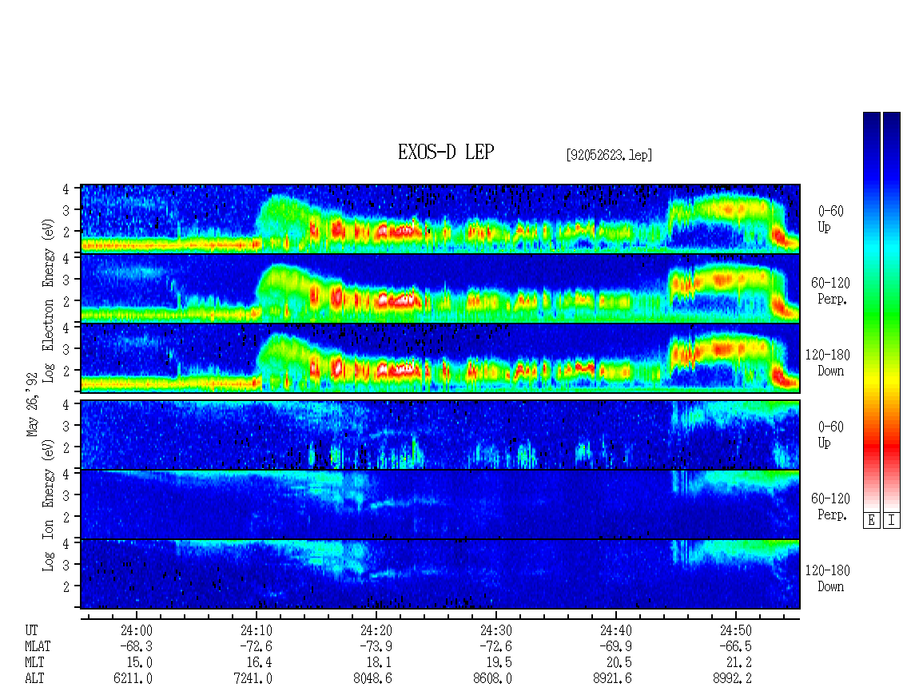Screen dimensions: 903x699
Task: Click the MLAT value -72.6 under 24:10
Action: point(257,646)
